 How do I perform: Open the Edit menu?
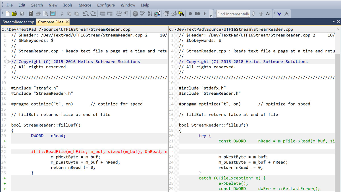pyautogui.click(x=22, y=5)
